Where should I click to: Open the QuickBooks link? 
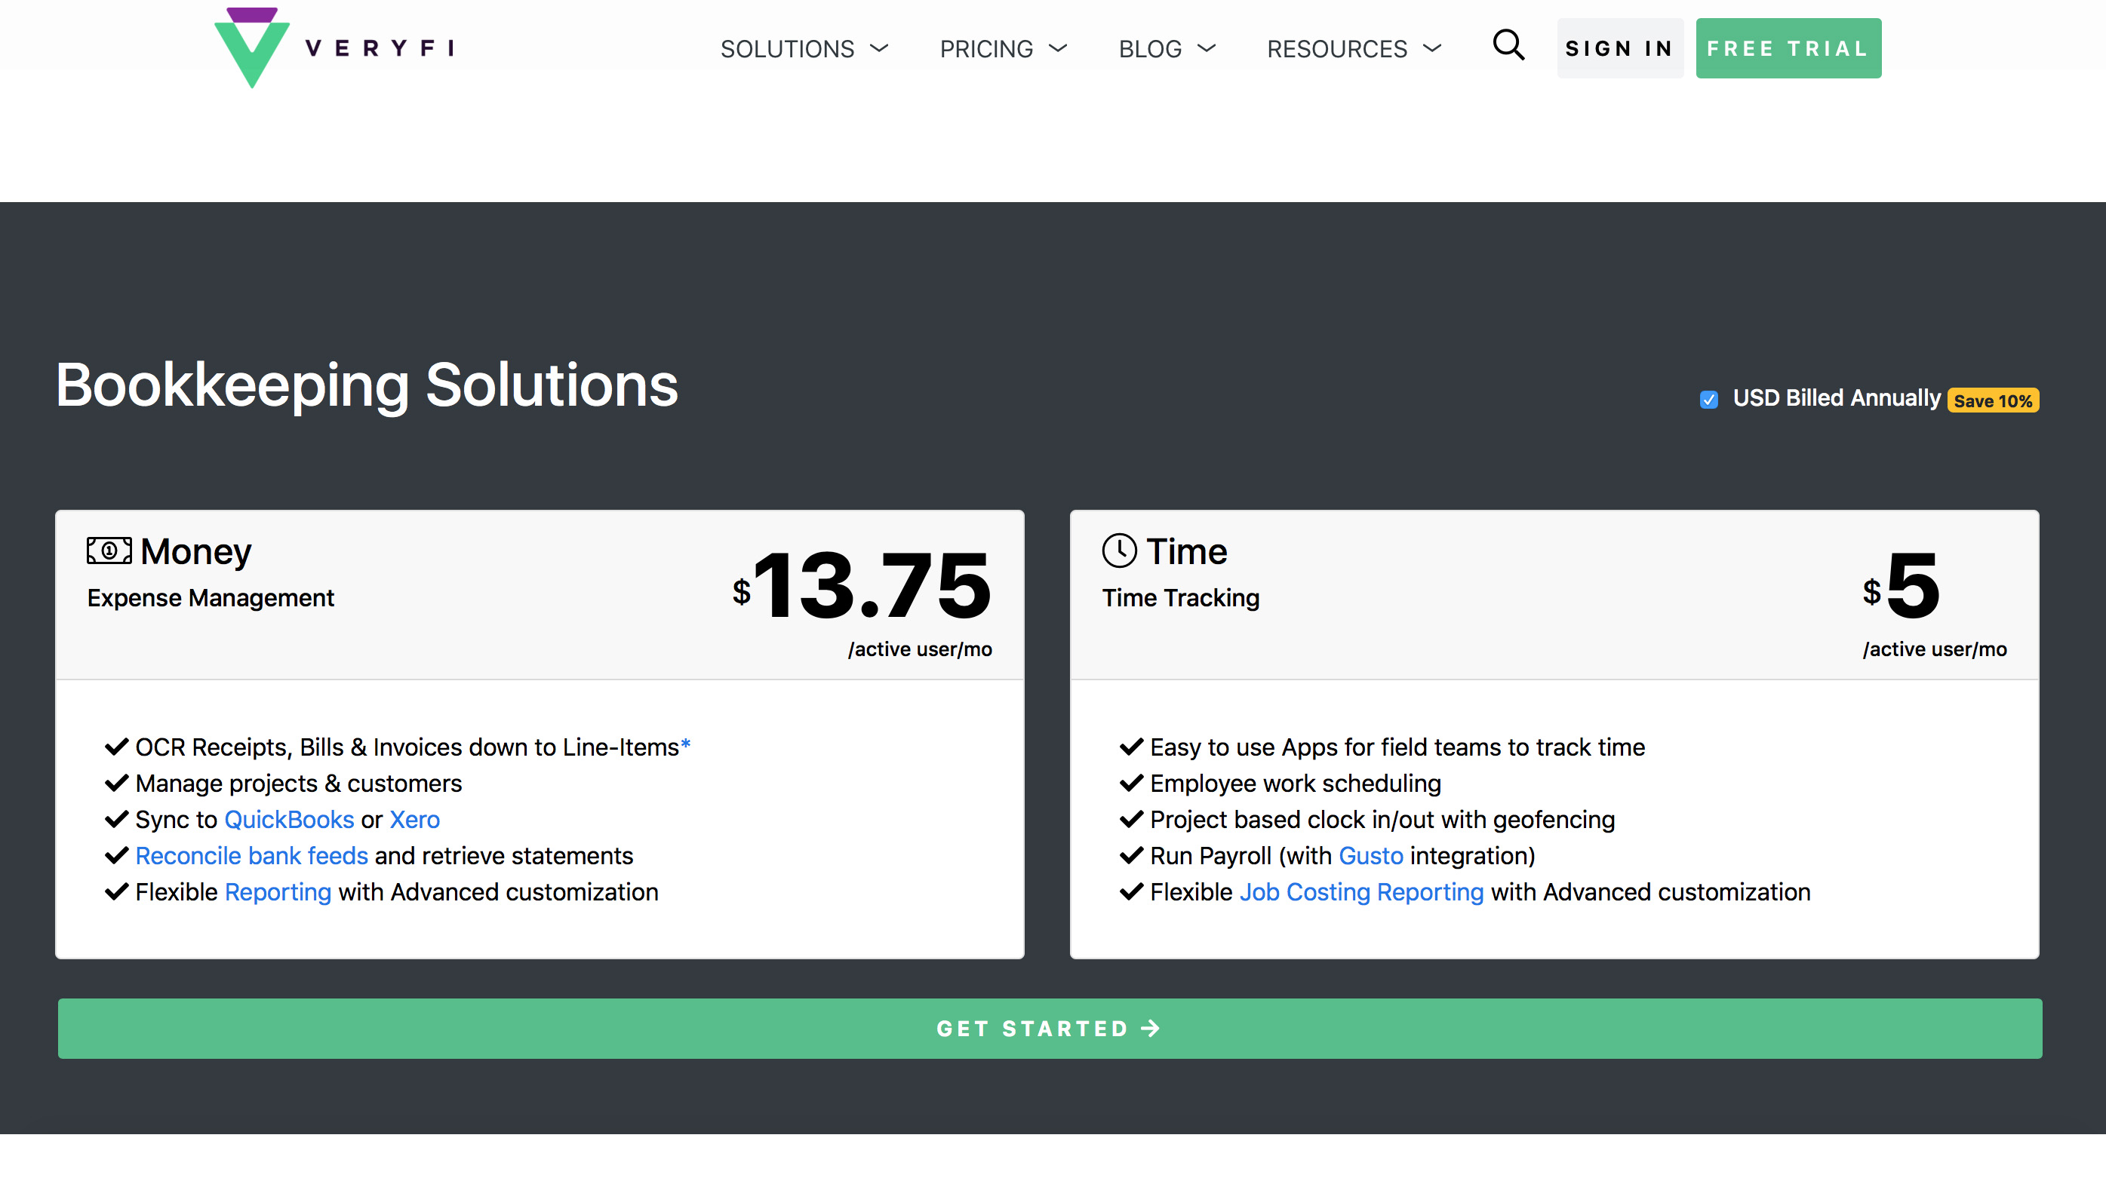tap(288, 820)
